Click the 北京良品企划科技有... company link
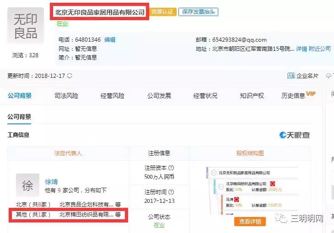 point(86,205)
